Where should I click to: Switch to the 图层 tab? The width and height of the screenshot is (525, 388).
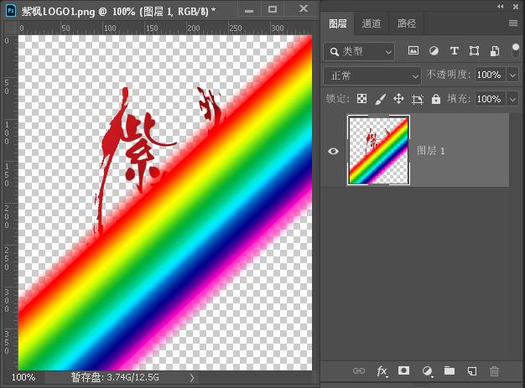[x=337, y=23]
